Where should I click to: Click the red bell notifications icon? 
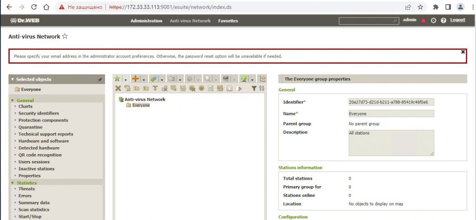pos(423,20)
